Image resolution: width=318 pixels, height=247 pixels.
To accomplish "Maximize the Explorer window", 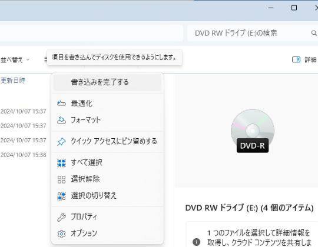I will (294, 8).
